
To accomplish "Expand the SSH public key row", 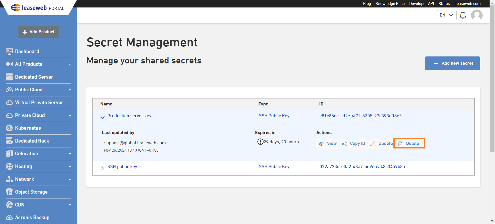I will [x=103, y=168].
